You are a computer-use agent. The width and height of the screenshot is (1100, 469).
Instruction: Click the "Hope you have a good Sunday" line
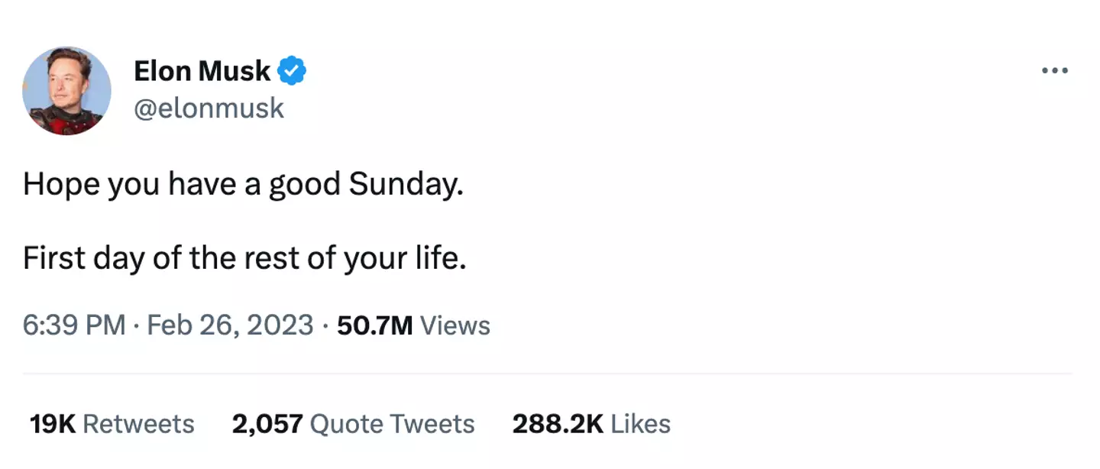pos(243,186)
